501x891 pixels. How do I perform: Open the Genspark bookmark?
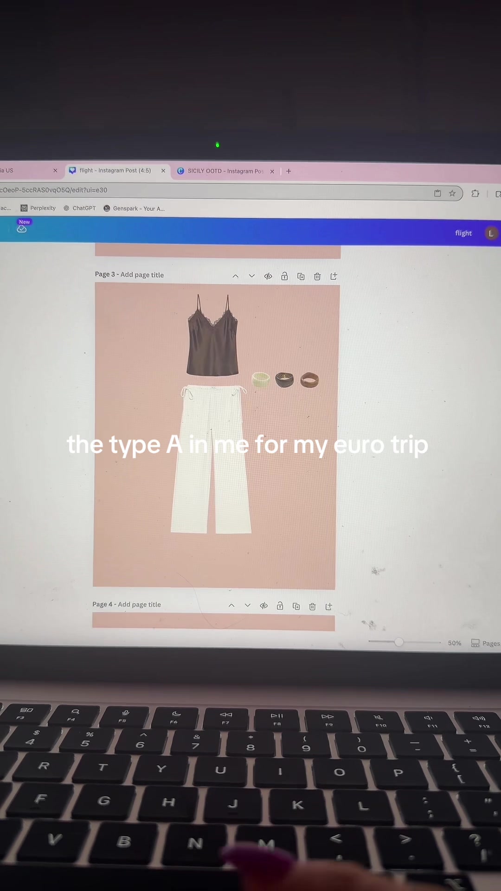tap(134, 208)
